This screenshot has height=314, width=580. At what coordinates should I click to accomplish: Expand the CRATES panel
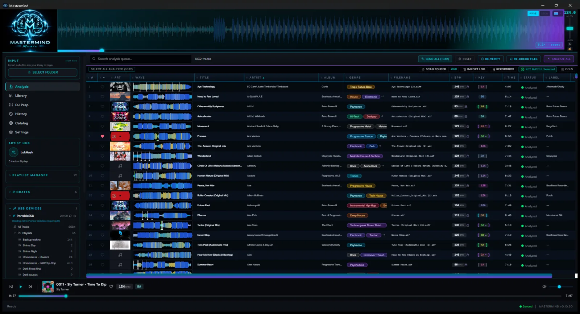[x=43, y=192]
